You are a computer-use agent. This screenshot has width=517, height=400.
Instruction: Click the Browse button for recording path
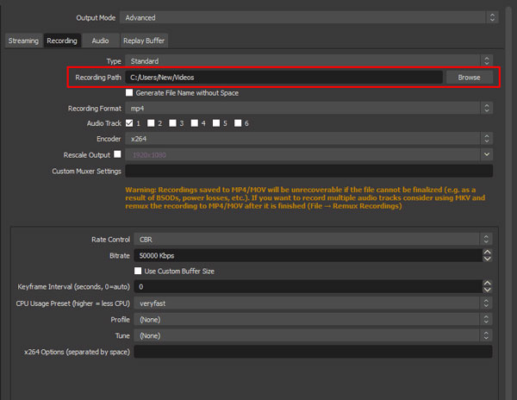pos(470,78)
